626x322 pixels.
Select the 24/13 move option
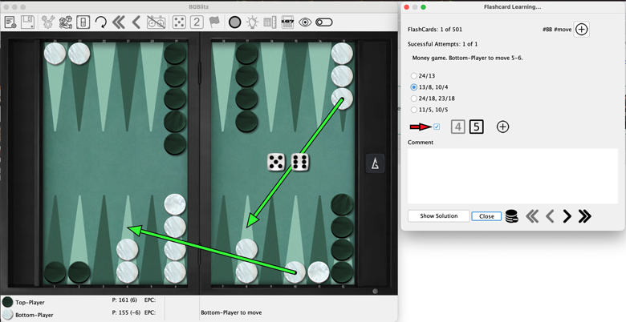[414, 76]
